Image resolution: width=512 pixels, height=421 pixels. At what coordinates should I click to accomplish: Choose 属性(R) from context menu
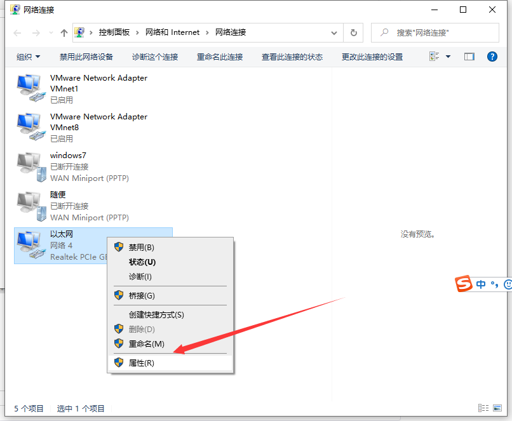[x=141, y=363]
